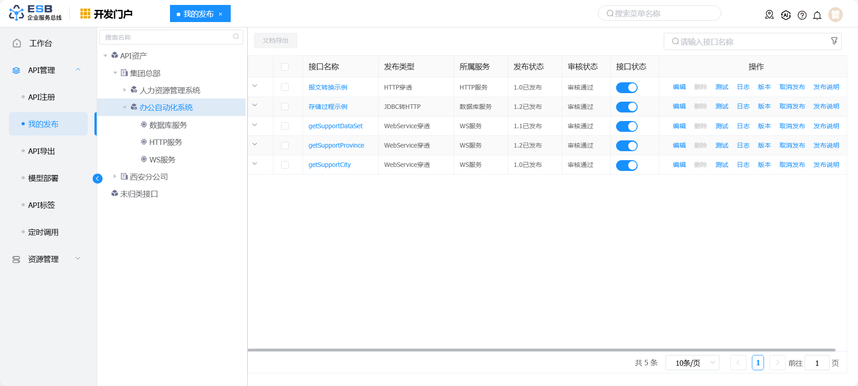Open the getSupportCity interface link
The height and width of the screenshot is (386, 858).
point(329,165)
